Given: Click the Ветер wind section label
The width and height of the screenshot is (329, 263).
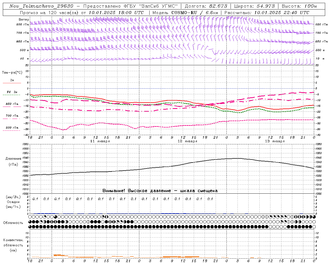Looking at the screenshot, I should pyautogui.click(x=24, y=20).
